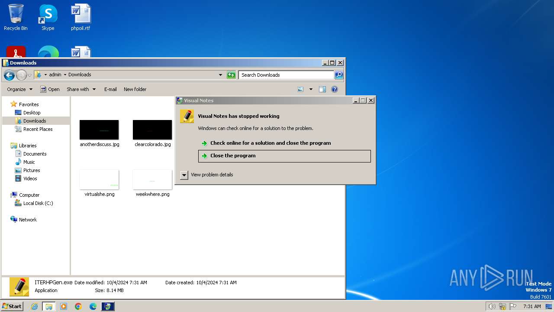Click the Back arrow in Downloads window

[9, 75]
